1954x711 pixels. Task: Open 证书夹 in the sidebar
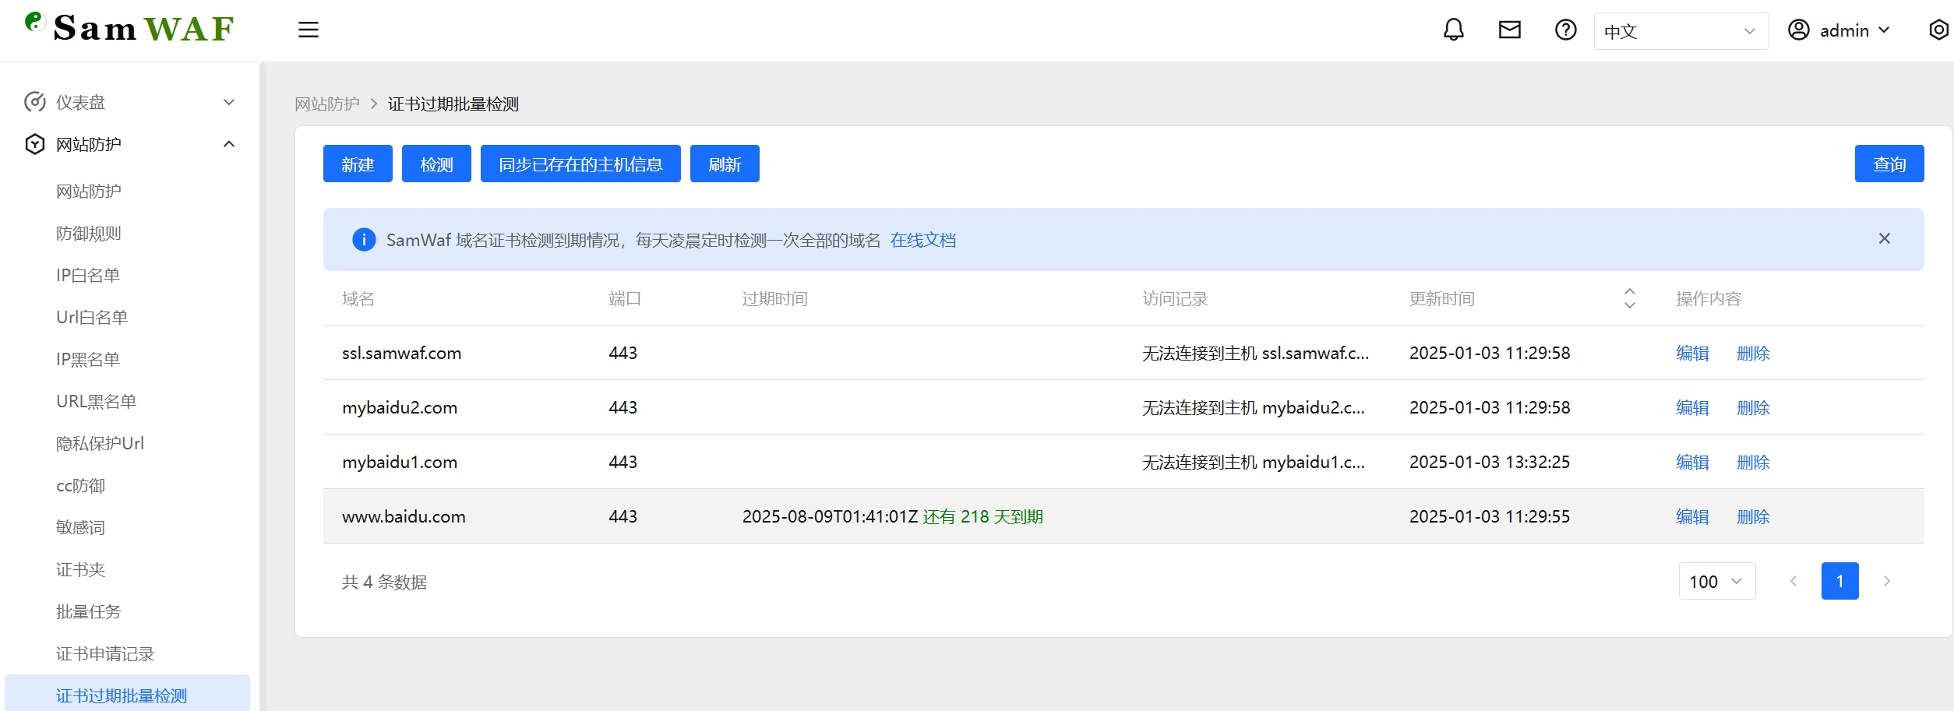pyautogui.click(x=80, y=569)
